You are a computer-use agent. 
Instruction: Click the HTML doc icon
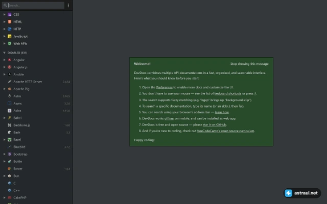tap(9, 21)
